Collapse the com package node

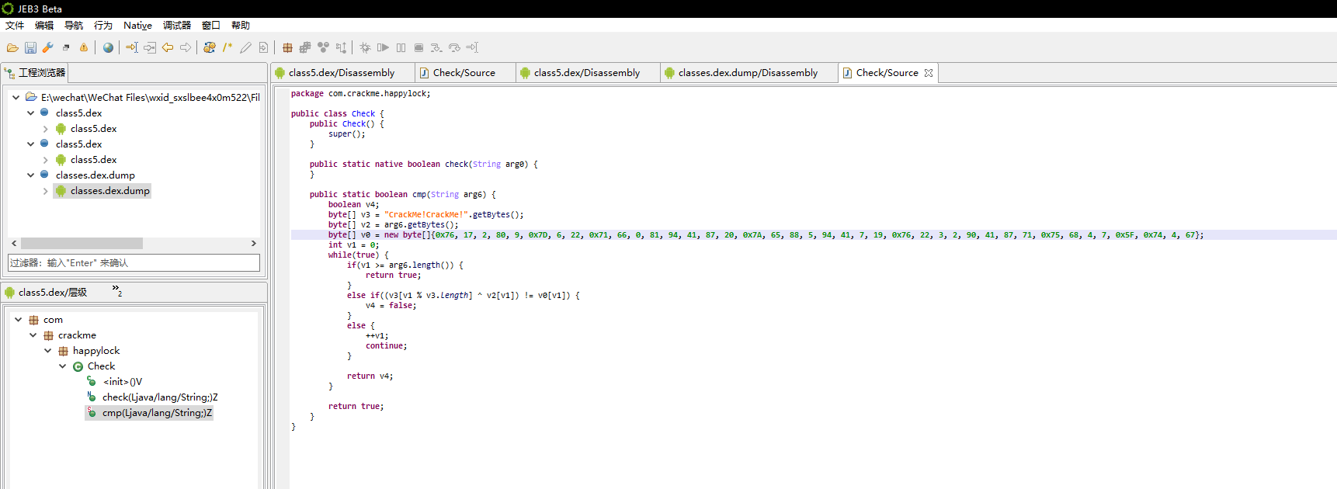[18, 320]
